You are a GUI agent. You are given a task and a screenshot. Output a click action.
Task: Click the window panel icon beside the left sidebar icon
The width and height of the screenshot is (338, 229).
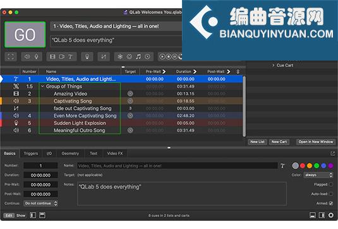[42, 215]
